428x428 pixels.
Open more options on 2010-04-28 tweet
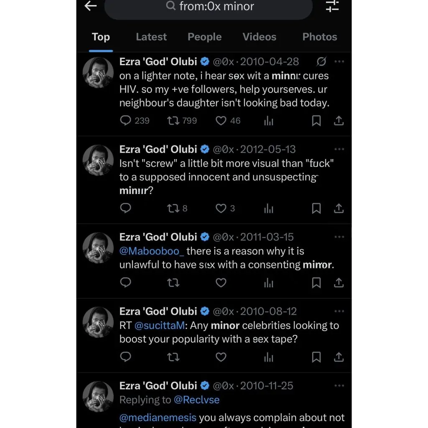(x=339, y=61)
